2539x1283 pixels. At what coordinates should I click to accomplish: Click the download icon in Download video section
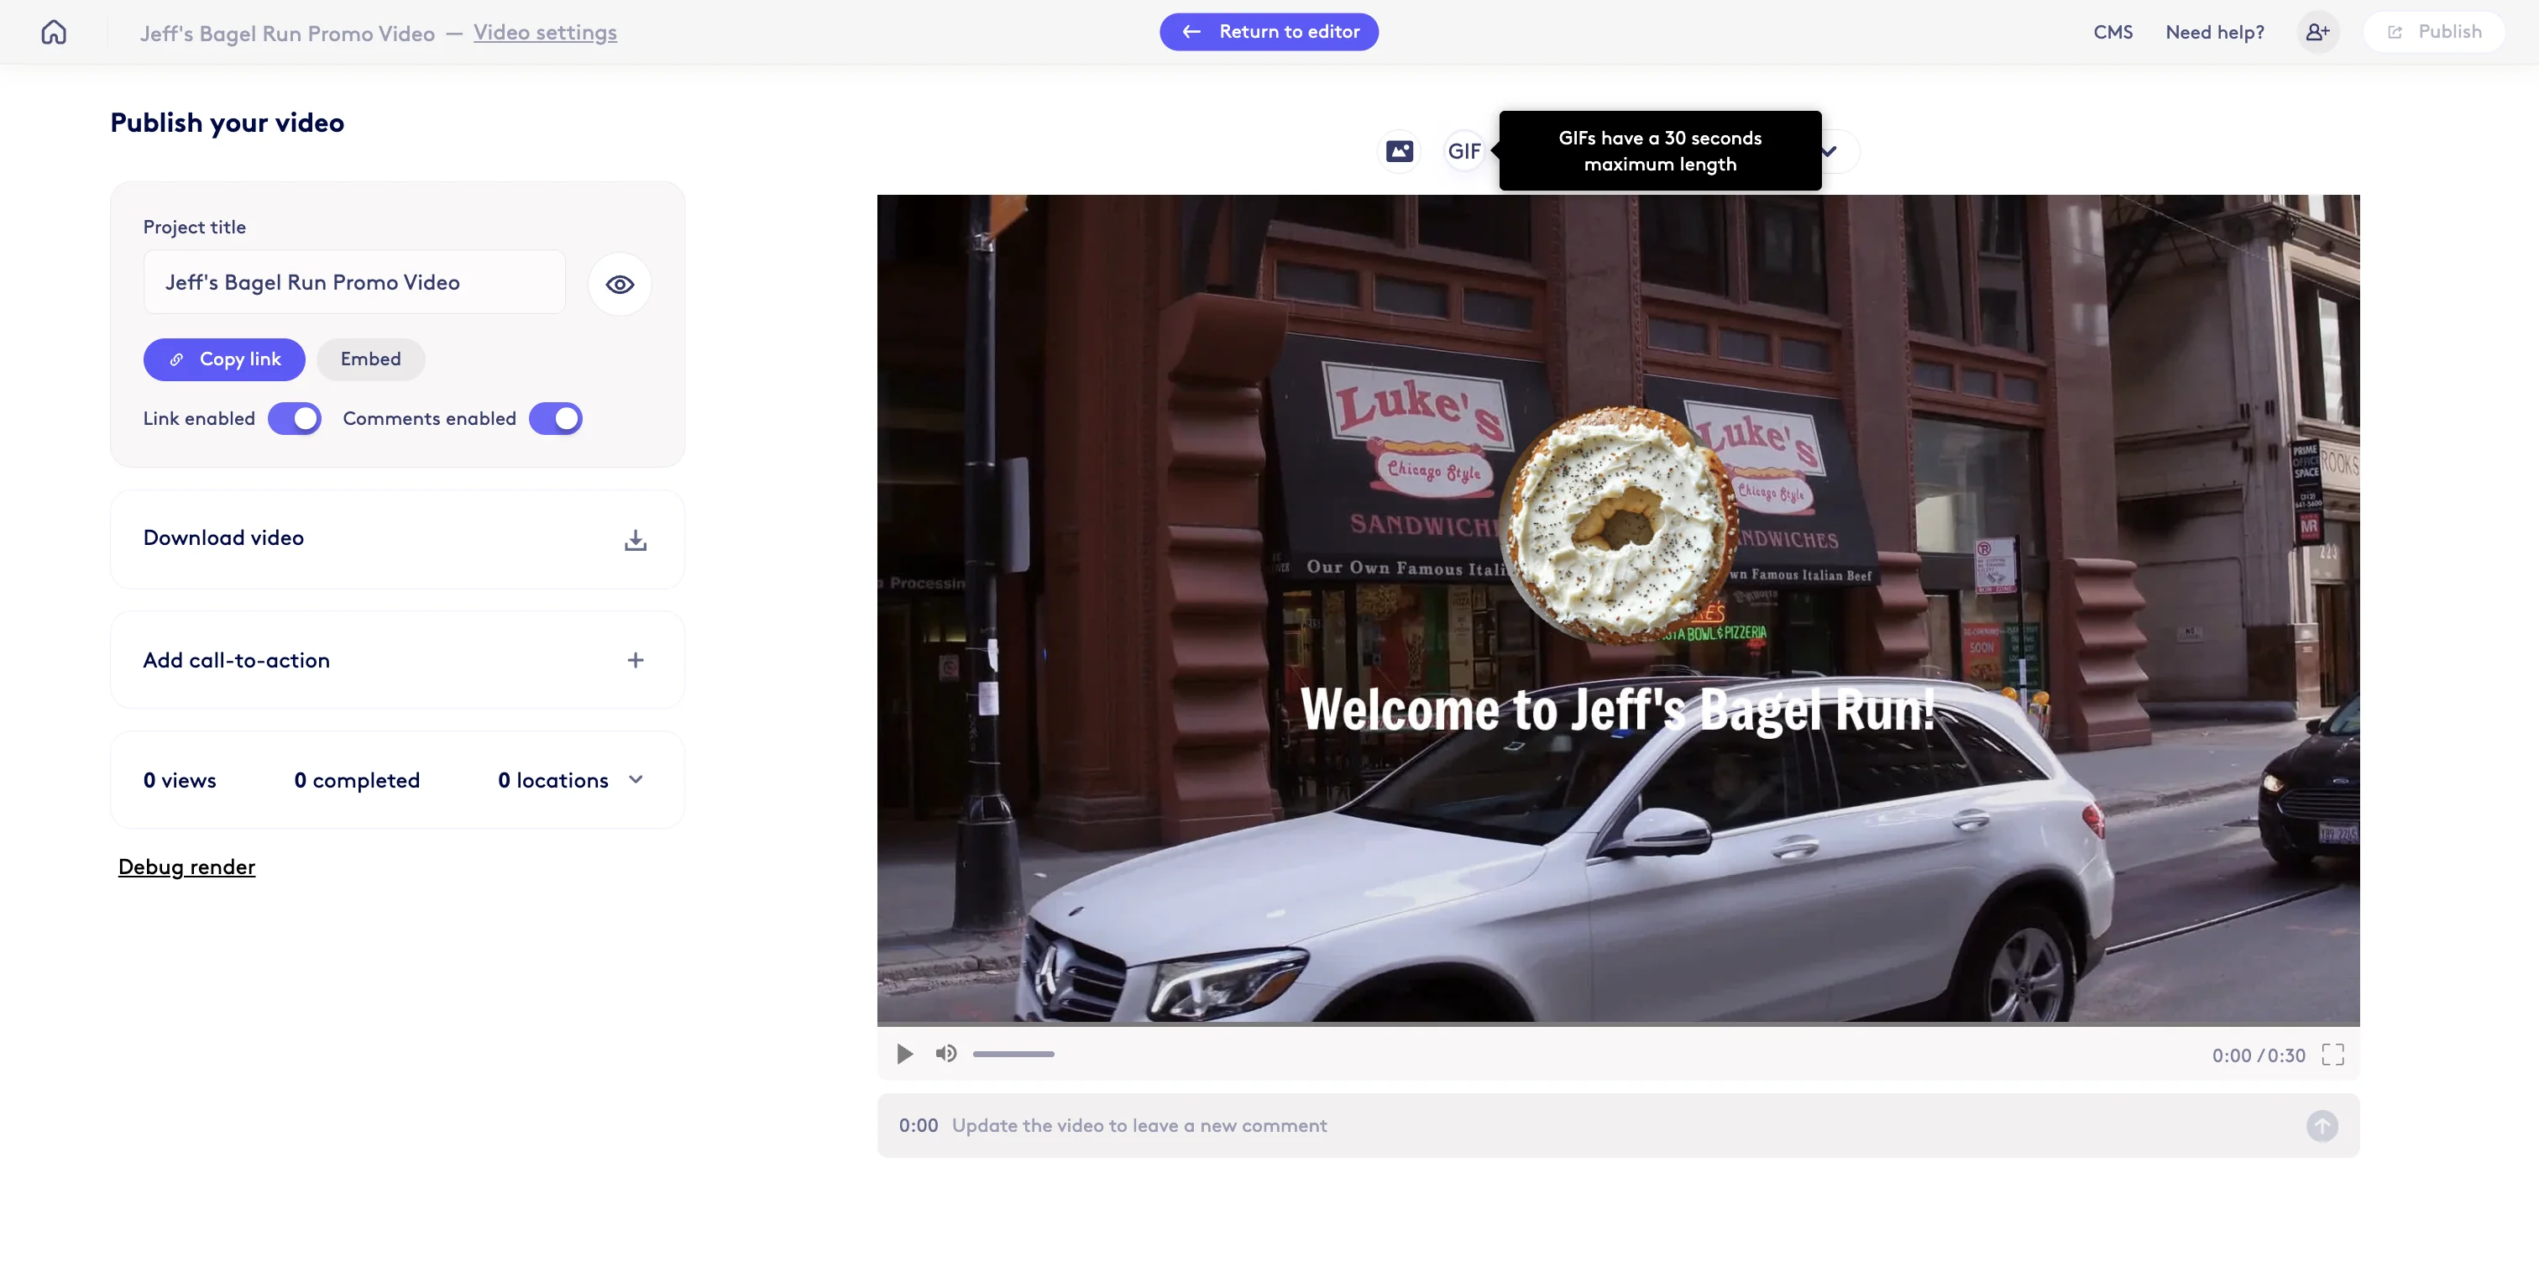[x=636, y=539]
